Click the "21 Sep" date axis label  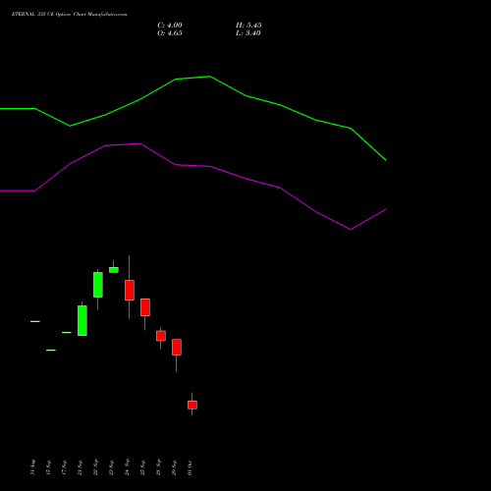click(x=80, y=467)
